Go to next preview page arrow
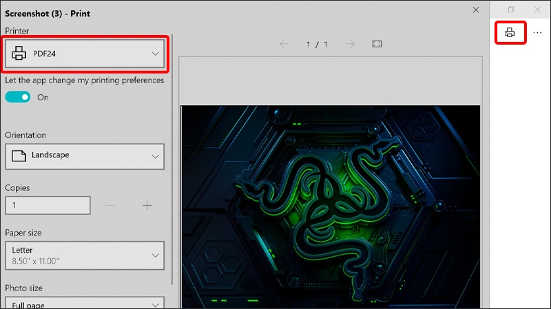Screen dimensions: 551x309 (x=350, y=44)
